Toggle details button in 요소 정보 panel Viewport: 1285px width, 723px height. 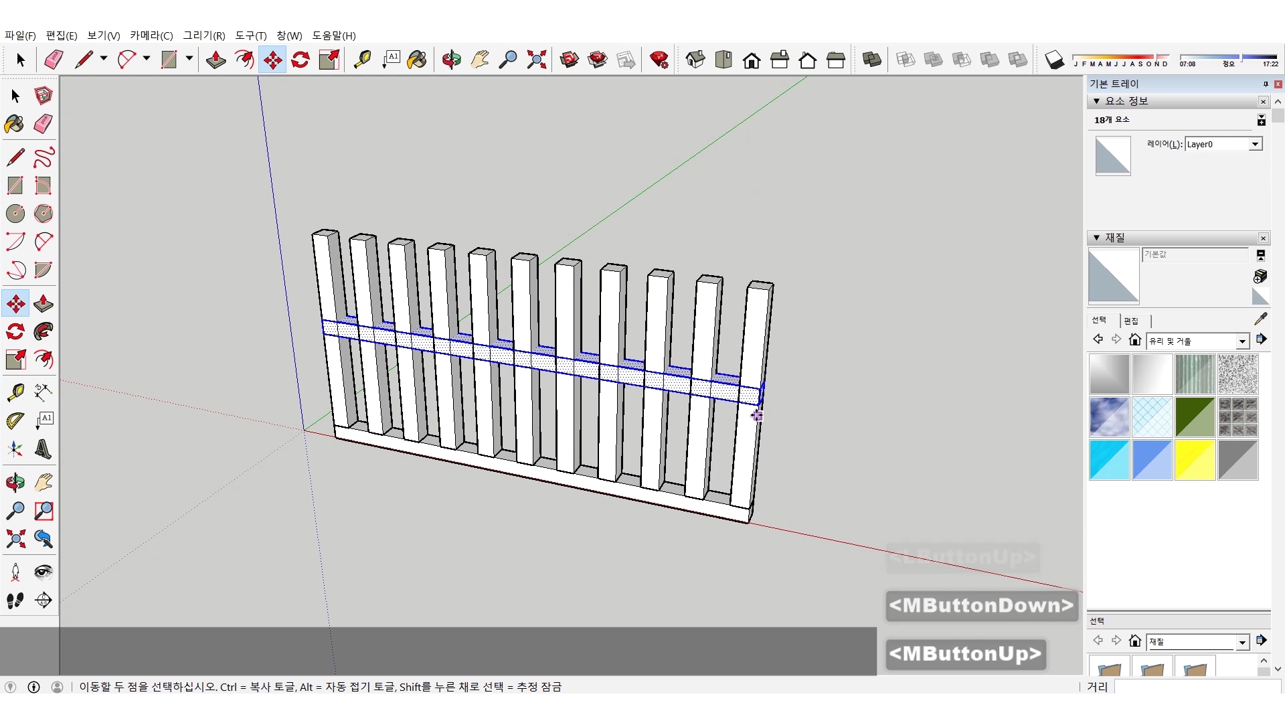coord(1261,120)
